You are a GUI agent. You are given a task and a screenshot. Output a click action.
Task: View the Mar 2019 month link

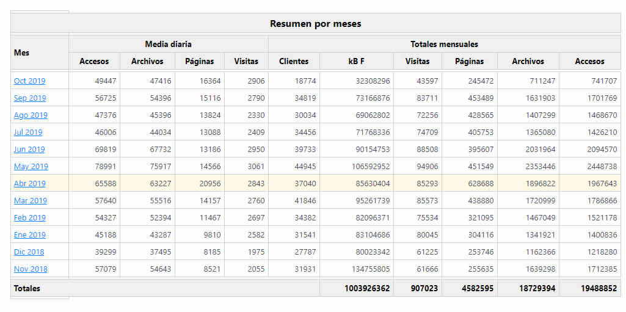click(x=30, y=200)
